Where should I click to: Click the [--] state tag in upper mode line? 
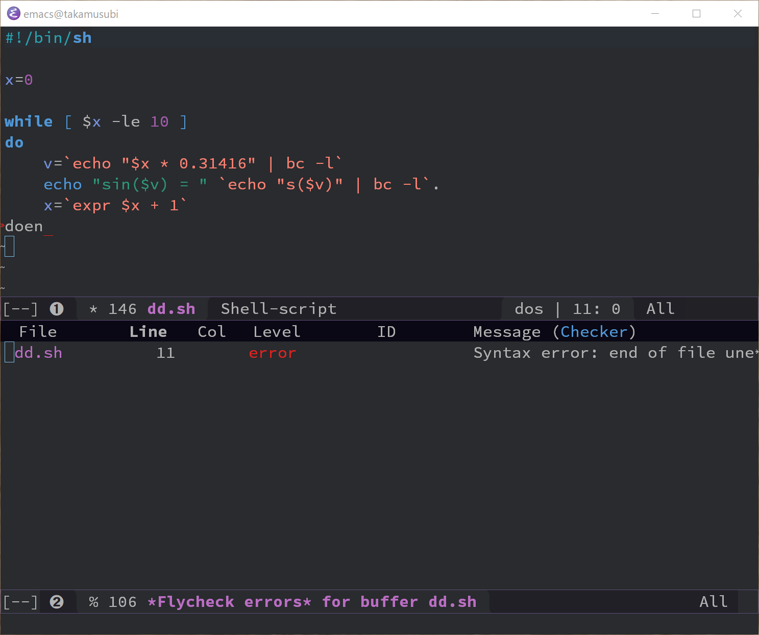(20, 309)
